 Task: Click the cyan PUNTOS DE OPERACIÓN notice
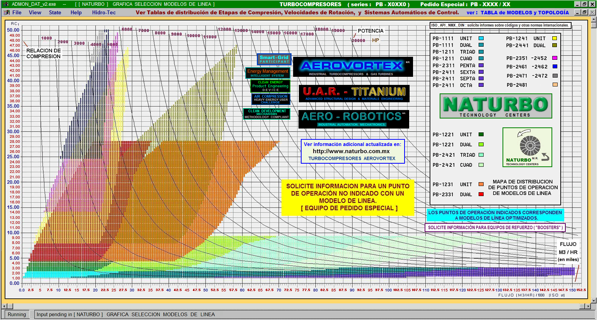pos(495,215)
